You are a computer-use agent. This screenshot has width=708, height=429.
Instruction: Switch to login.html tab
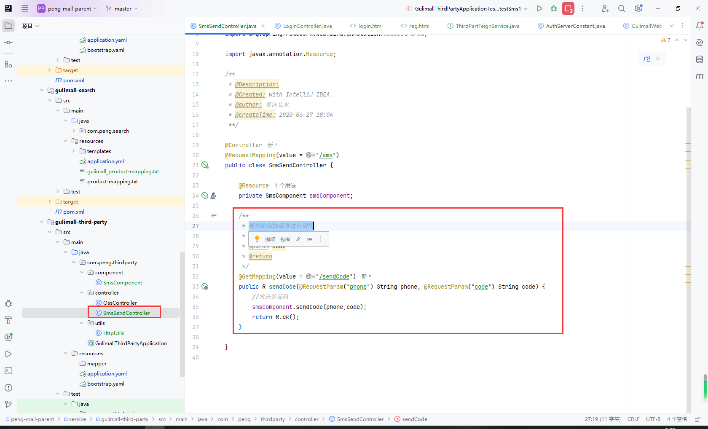[x=366, y=26]
